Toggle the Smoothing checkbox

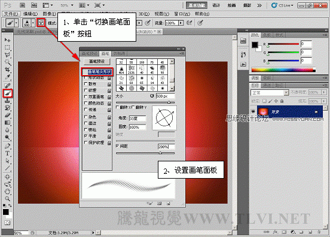coord(85,136)
